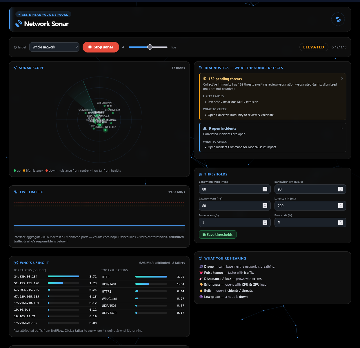
Task: Click the GOOGLE-INT-CHECK node on radar
Action: coord(106,130)
